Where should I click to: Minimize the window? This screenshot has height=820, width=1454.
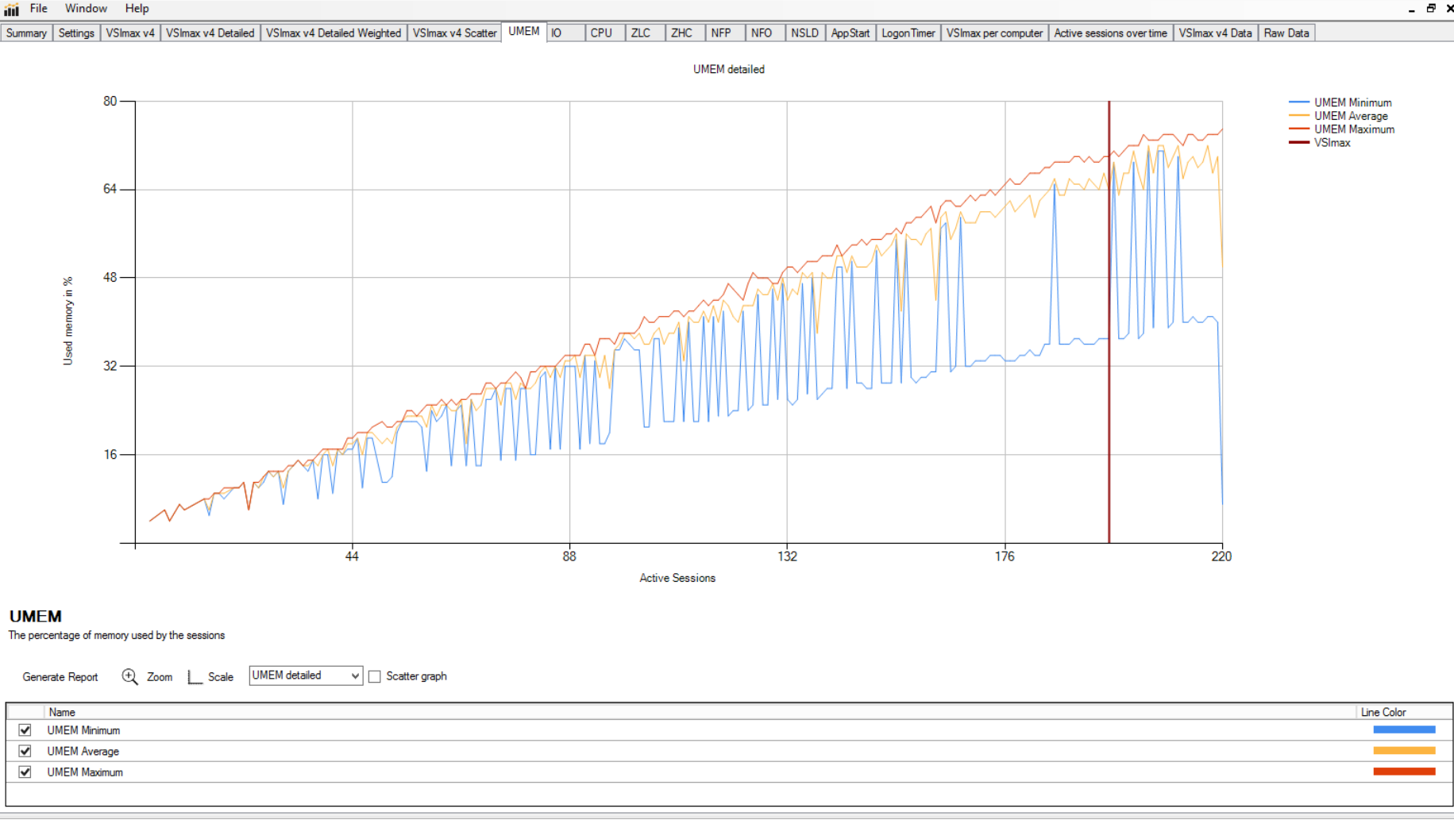coord(1412,10)
